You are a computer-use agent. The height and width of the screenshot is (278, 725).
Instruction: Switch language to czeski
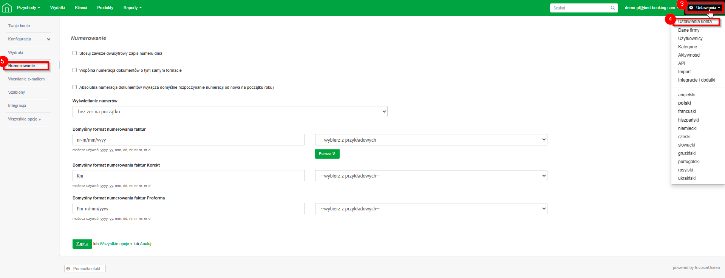(x=684, y=137)
